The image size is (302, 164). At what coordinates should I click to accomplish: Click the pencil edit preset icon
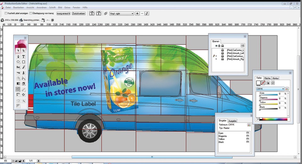[147, 13]
